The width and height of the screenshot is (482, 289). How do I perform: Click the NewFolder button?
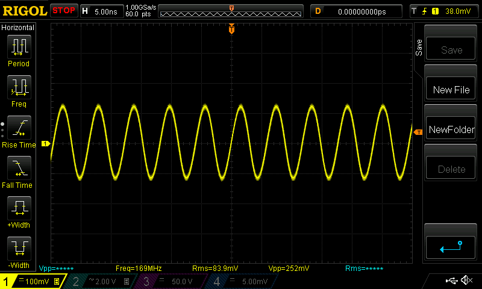pos(451,128)
